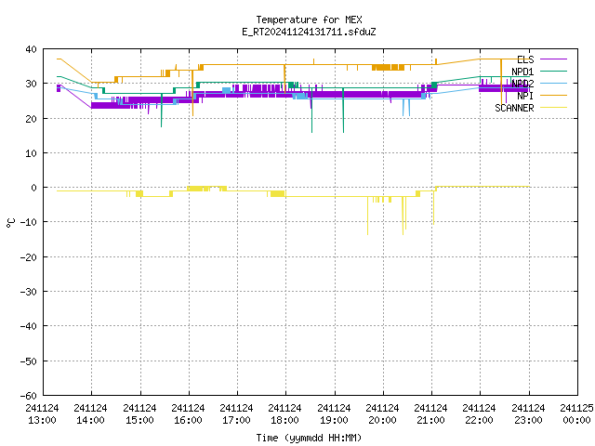Image resolution: width=595 pixels, height=446 pixels.
Task: Click the y-axis label -50
Action: click(x=29, y=361)
